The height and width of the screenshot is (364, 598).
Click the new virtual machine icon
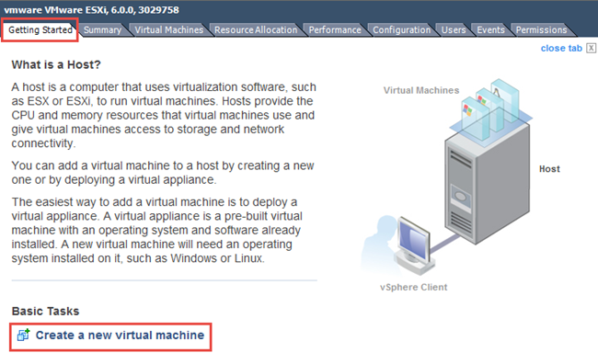[x=23, y=335]
